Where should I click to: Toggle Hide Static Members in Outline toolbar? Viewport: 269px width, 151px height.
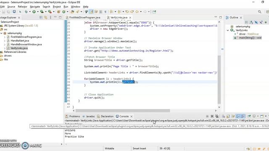click(261, 22)
